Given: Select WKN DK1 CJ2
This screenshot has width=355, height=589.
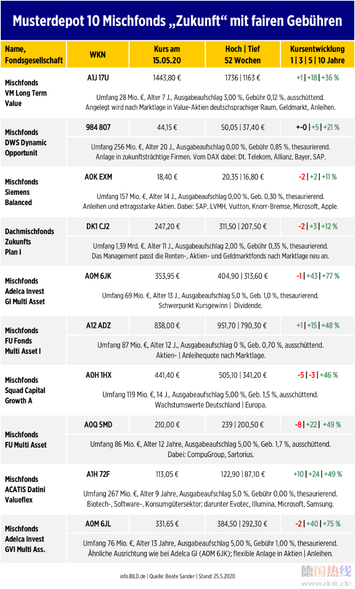Looking at the screenshot, I should click(x=98, y=226).
